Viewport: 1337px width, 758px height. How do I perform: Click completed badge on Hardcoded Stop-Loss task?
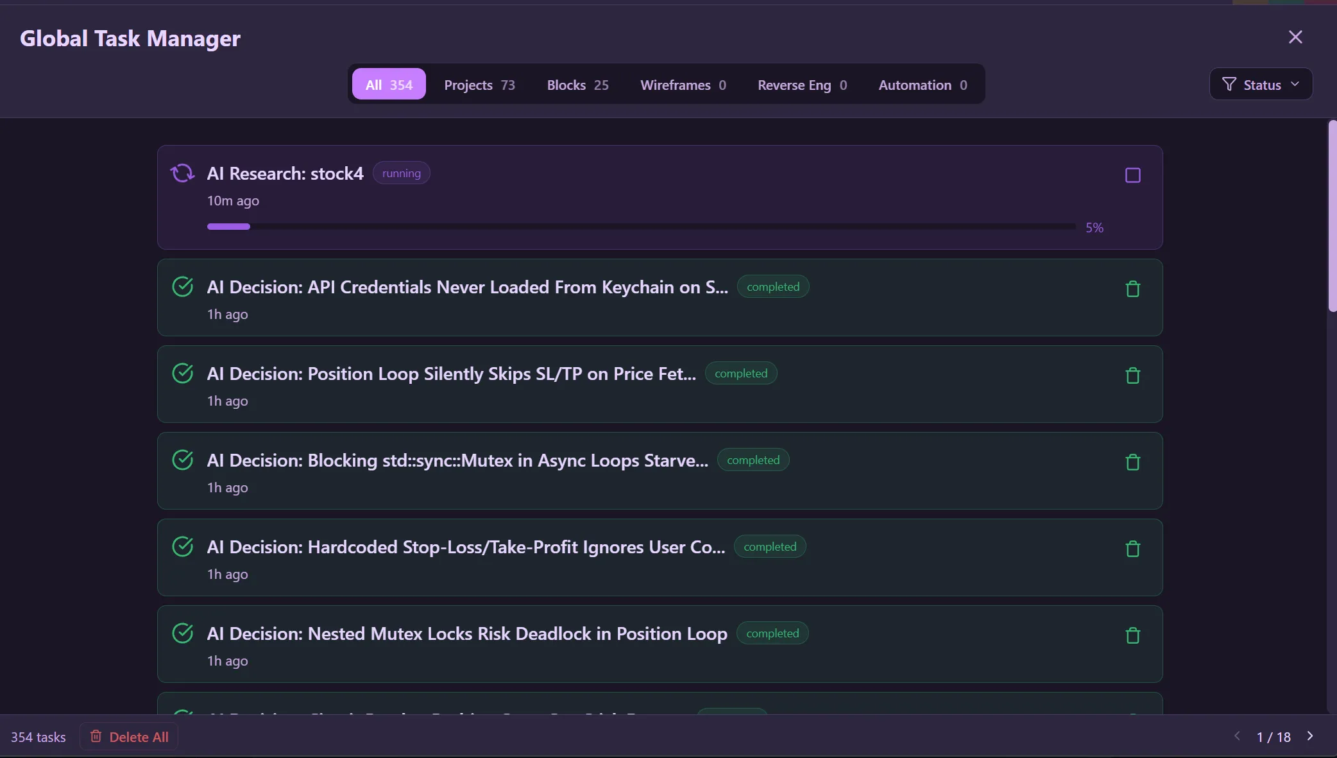point(770,547)
